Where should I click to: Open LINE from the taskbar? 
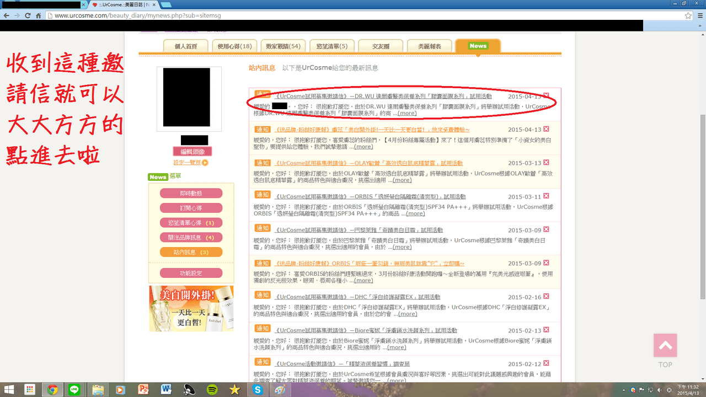coord(74,389)
